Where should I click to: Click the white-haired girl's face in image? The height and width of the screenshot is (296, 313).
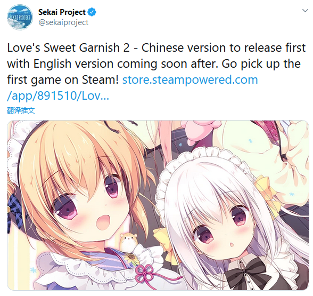tap(221, 230)
